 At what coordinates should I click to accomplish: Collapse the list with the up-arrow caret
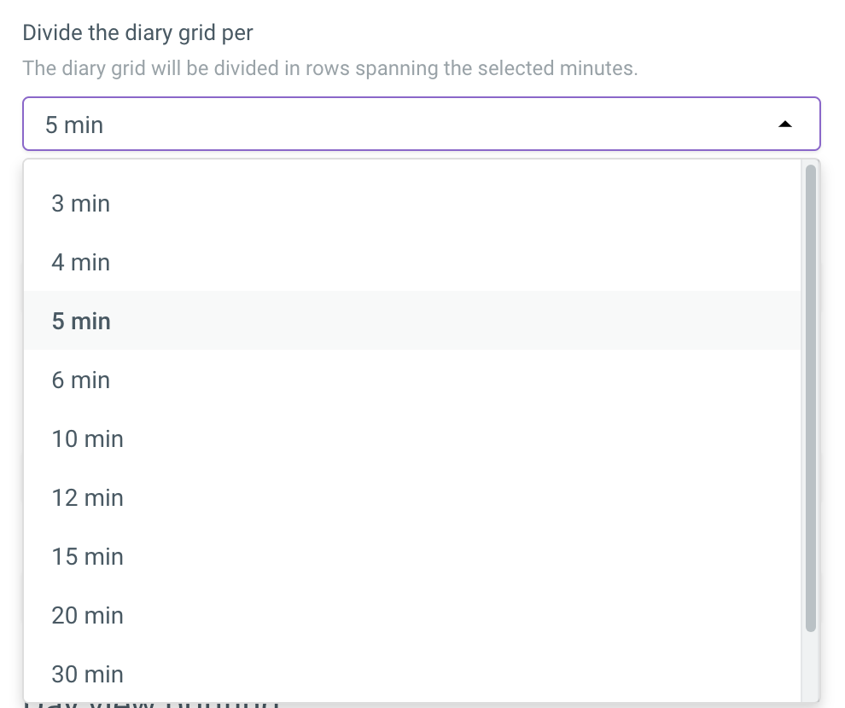tap(785, 125)
